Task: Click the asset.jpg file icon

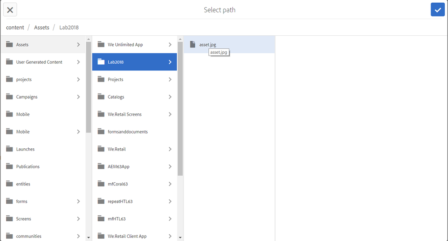Action: (193, 44)
